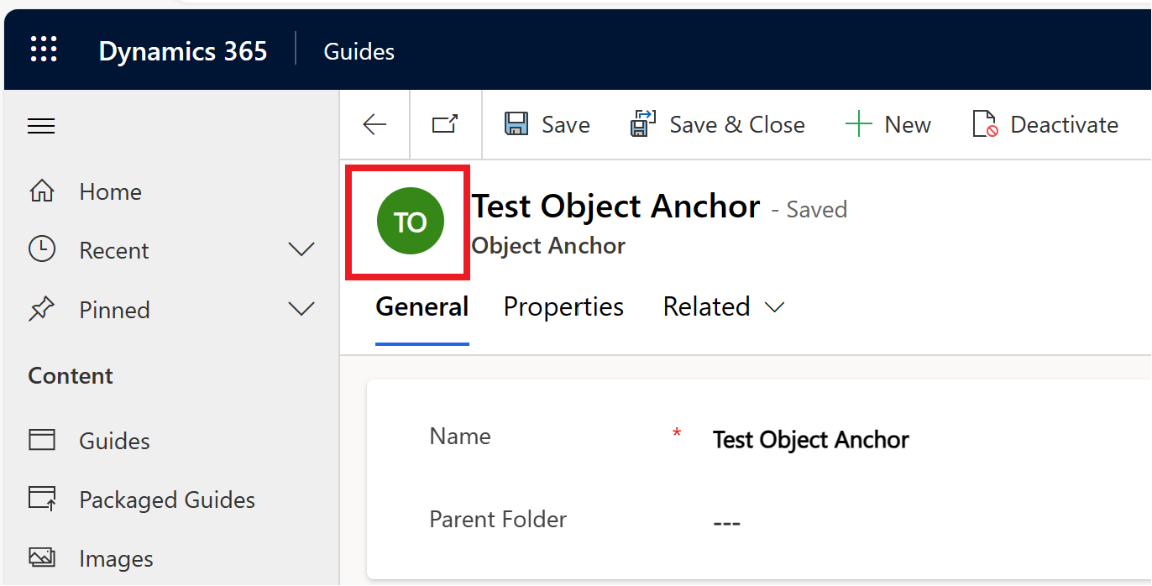Click the green plus New icon

(859, 125)
